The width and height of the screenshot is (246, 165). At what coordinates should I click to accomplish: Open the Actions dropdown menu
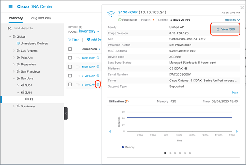232,20
